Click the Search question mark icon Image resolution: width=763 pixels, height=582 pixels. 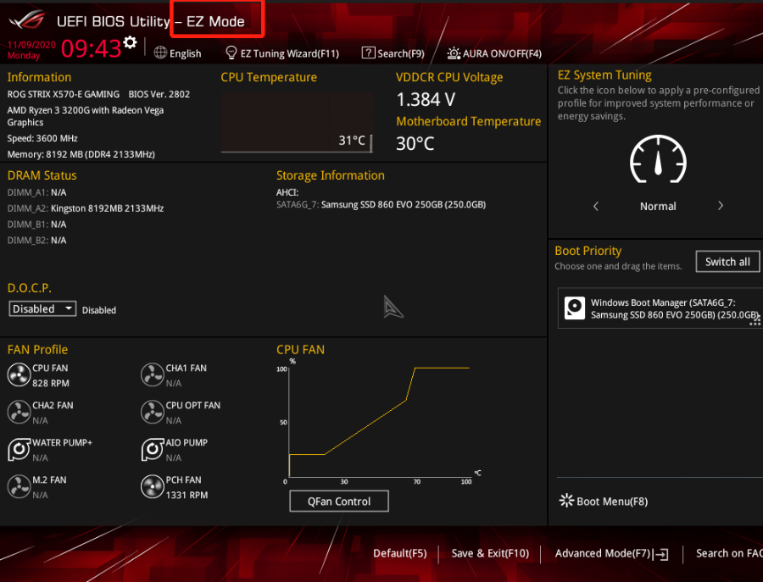click(369, 53)
